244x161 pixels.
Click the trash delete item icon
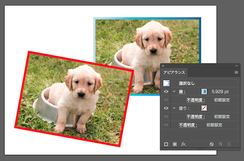pos(229,144)
